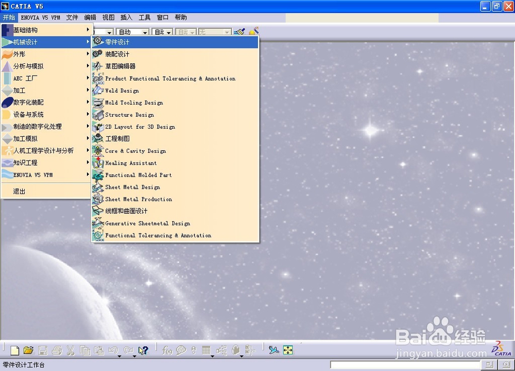Click the Undo arrow icon

113,350
